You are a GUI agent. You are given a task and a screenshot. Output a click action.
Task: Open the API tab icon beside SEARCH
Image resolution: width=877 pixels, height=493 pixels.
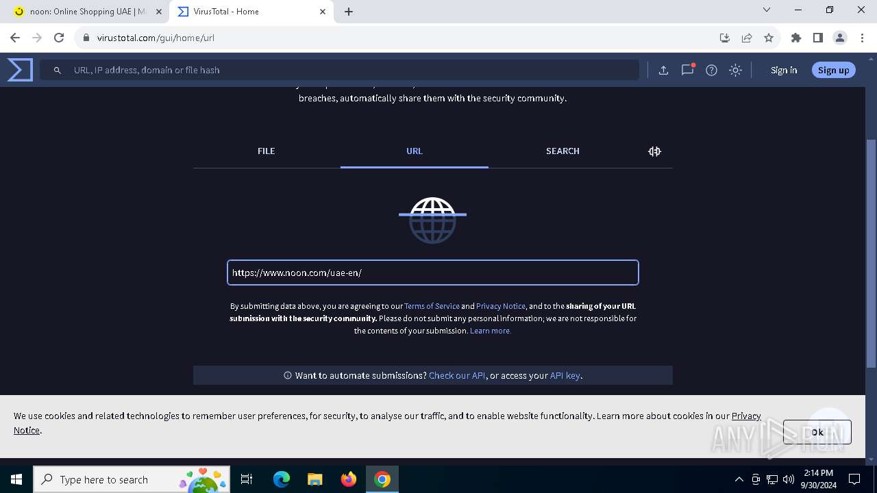click(654, 151)
